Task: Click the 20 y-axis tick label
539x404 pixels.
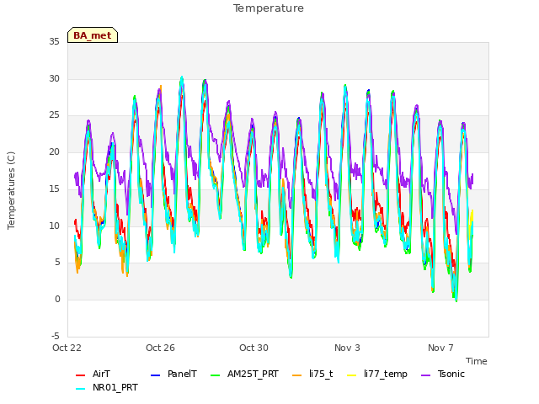Action: pyautogui.click(x=54, y=151)
